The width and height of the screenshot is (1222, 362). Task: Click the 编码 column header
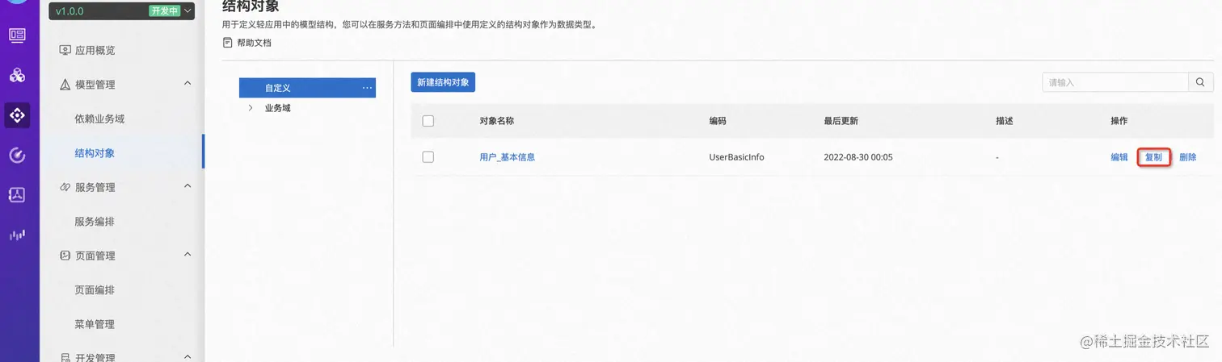(718, 121)
